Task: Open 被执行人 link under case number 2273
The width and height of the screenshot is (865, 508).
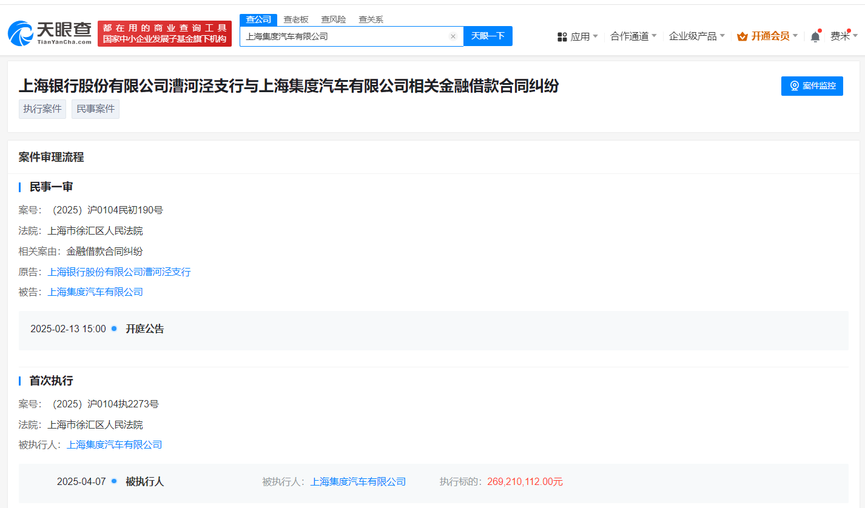Action: click(x=115, y=445)
